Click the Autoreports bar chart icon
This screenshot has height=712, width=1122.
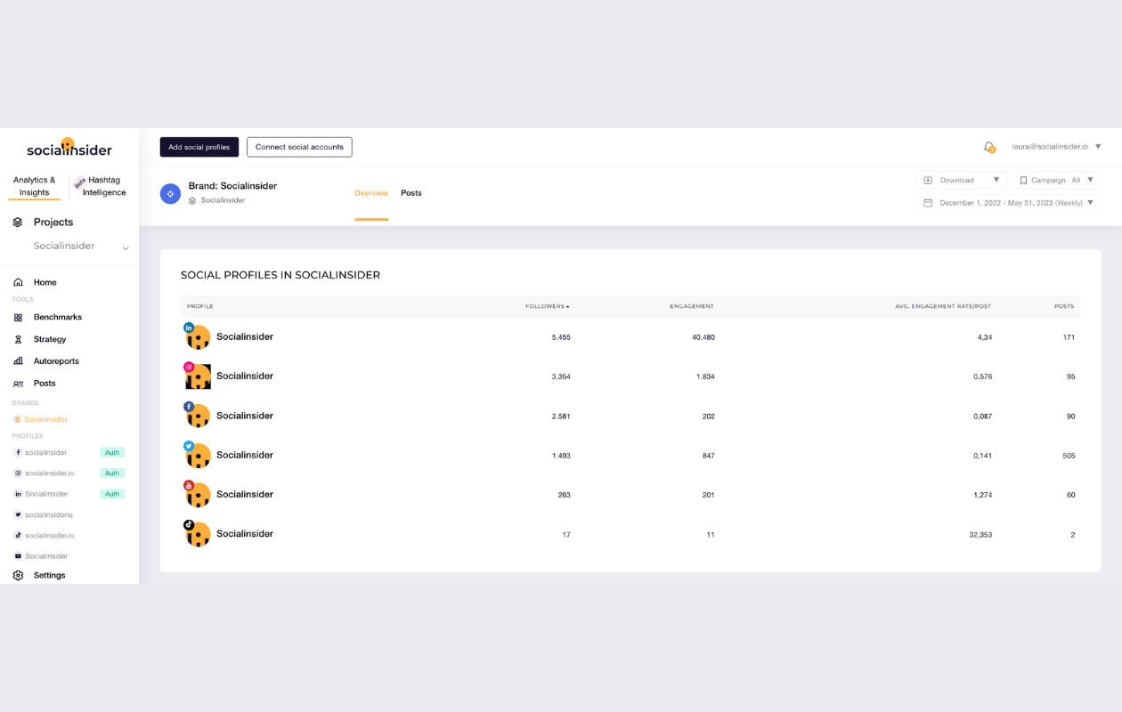18,361
